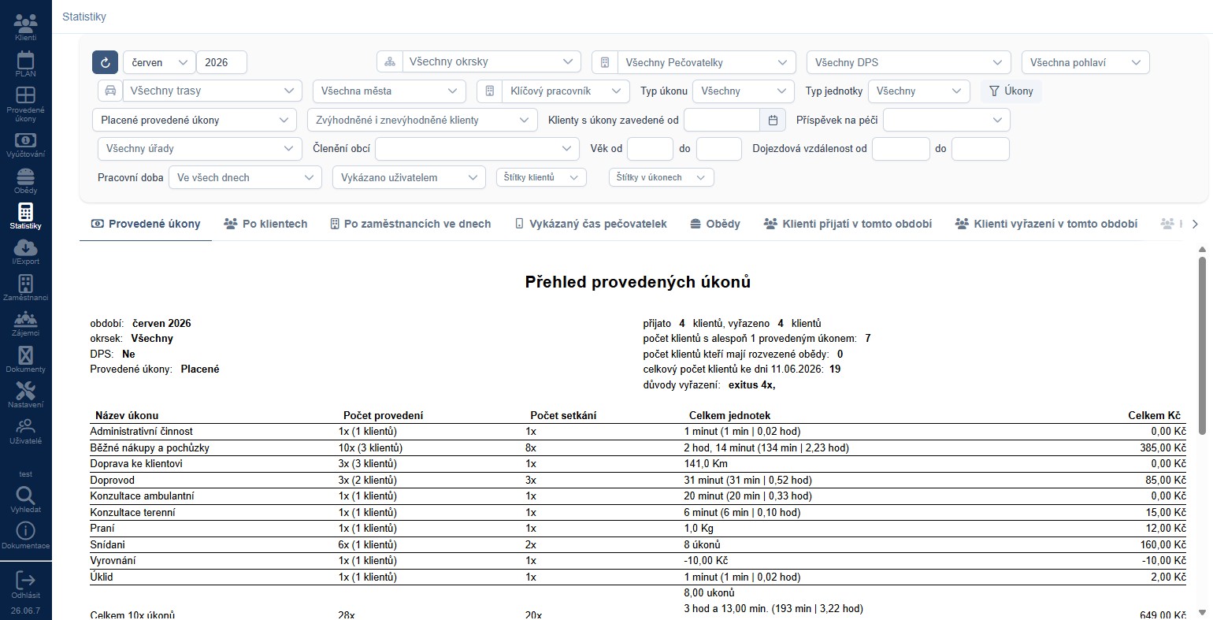Image resolution: width=1213 pixels, height=620 pixels.
Task: Open Obědy lunches in sidebar
Action: 25,180
